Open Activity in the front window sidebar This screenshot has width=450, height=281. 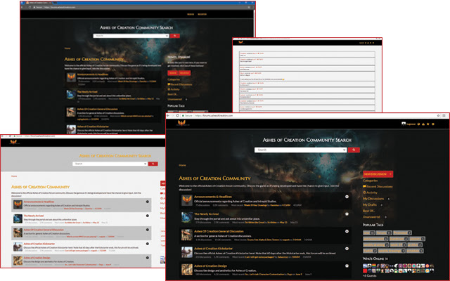[x=370, y=192]
